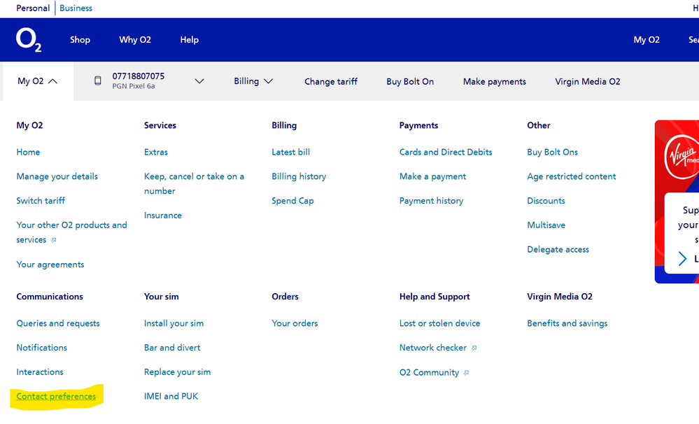Select Make a payment link
699x424 pixels.
click(432, 176)
